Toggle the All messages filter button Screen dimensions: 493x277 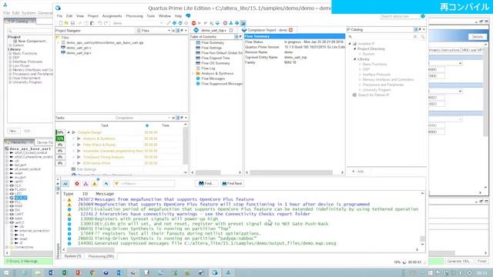(65, 184)
